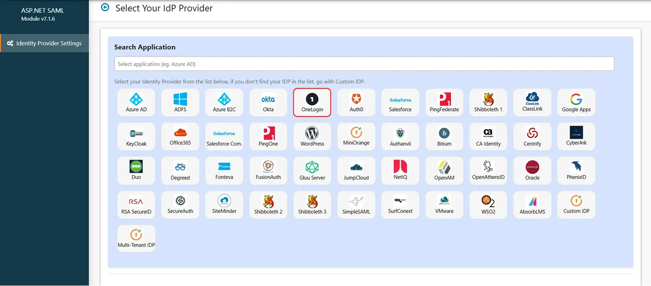Choose the Centrify provider tile

[x=532, y=137]
